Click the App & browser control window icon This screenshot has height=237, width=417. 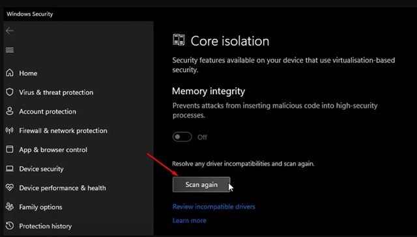[10, 149]
